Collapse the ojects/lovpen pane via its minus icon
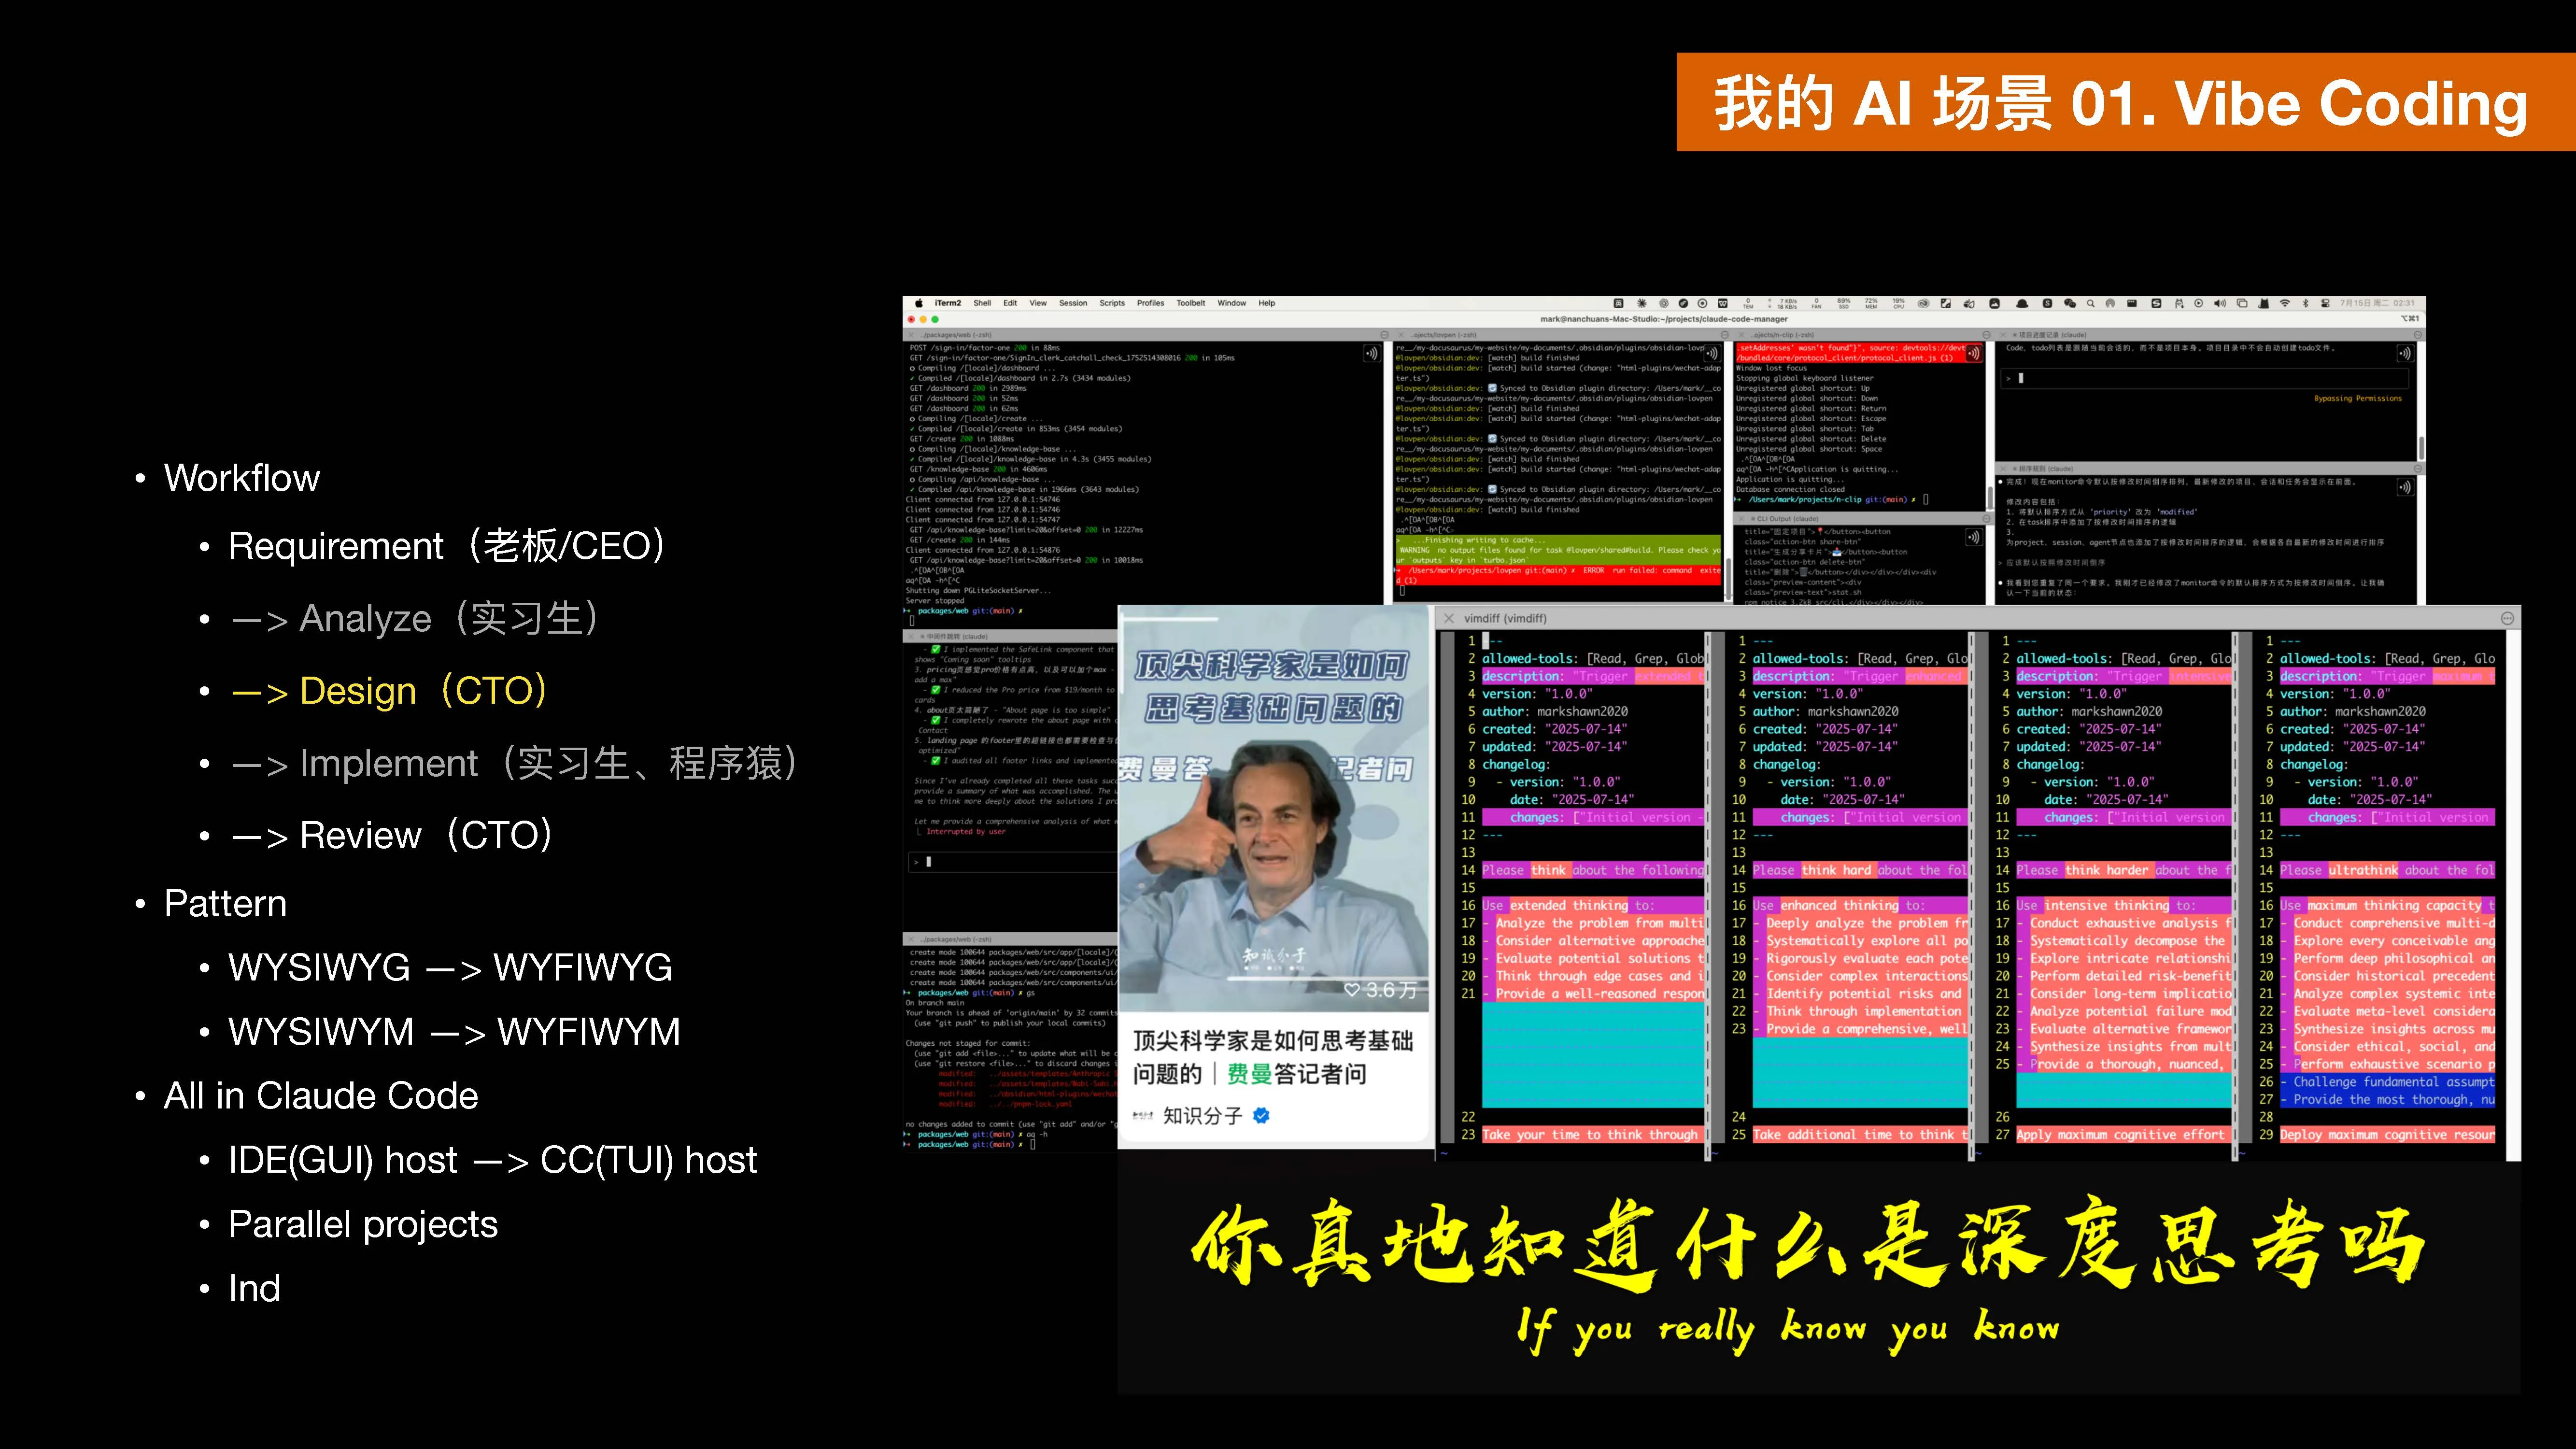The height and width of the screenshot is (1449, 2576). click(1725, 335)
